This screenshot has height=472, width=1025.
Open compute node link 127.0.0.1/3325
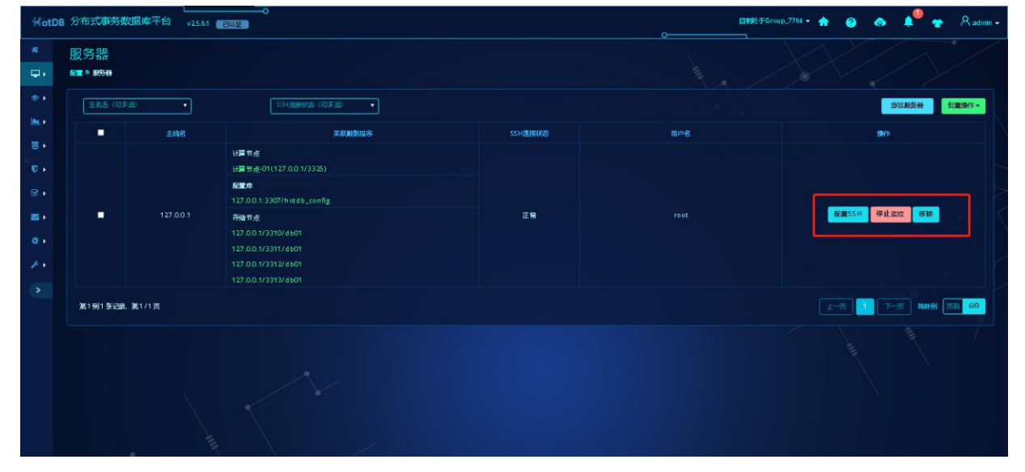[x=279, y=168]
